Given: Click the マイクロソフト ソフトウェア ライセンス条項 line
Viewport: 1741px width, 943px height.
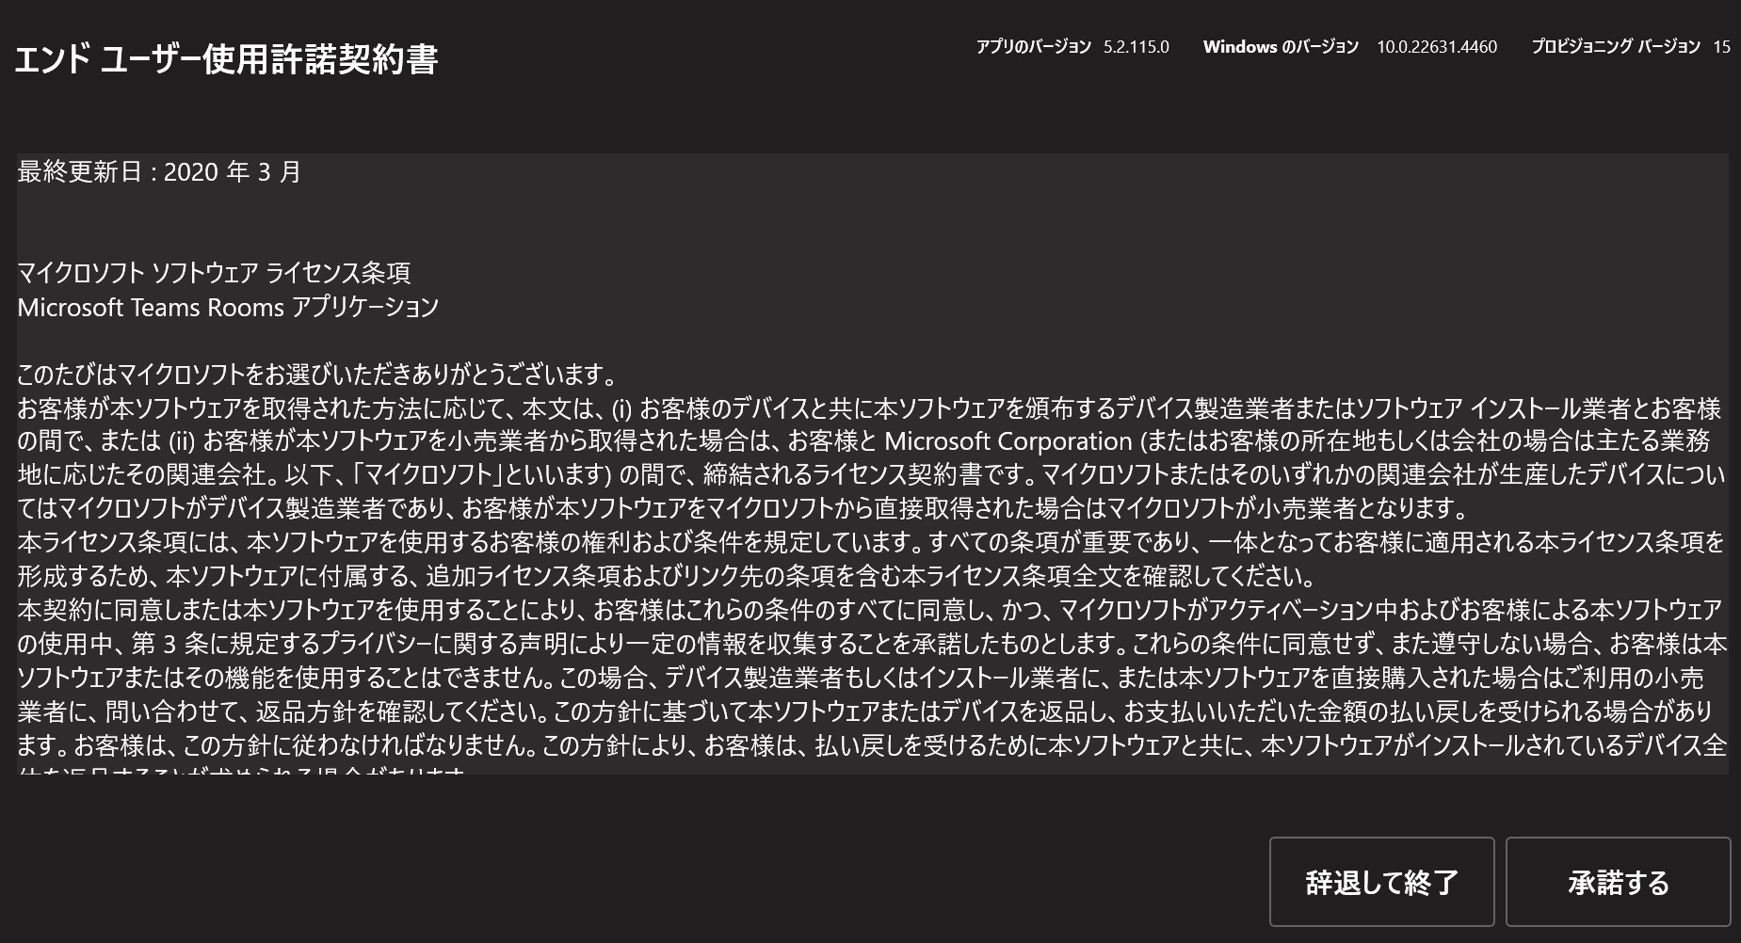Looking at the screenshot, I should (214, 273).
